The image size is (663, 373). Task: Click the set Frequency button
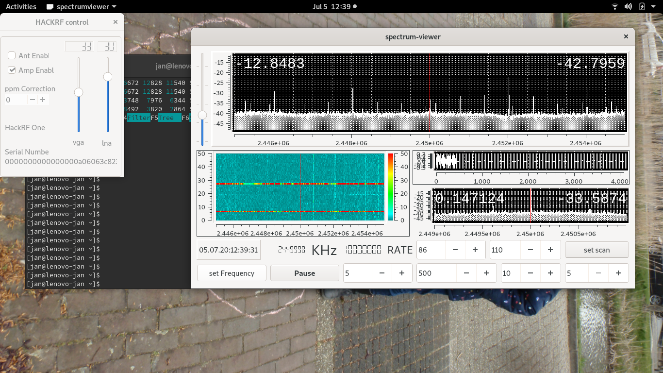click(x=232, y=273)
